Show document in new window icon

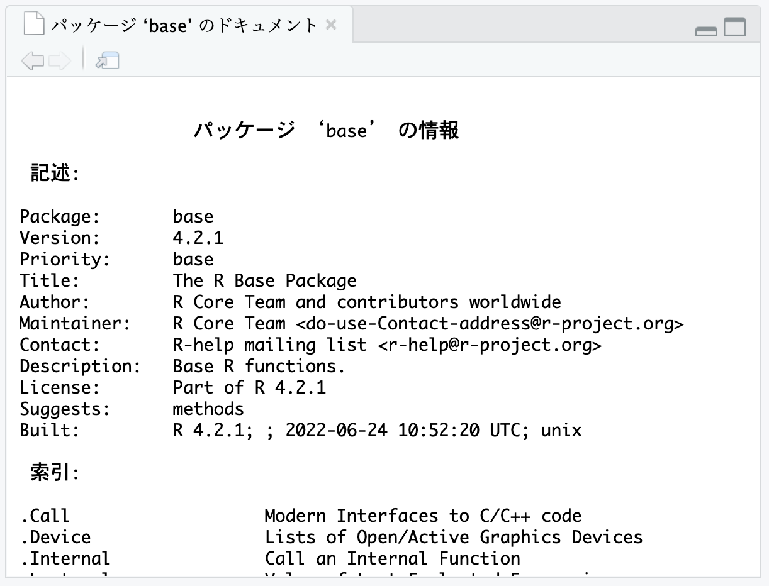click(x=107, y=61)
